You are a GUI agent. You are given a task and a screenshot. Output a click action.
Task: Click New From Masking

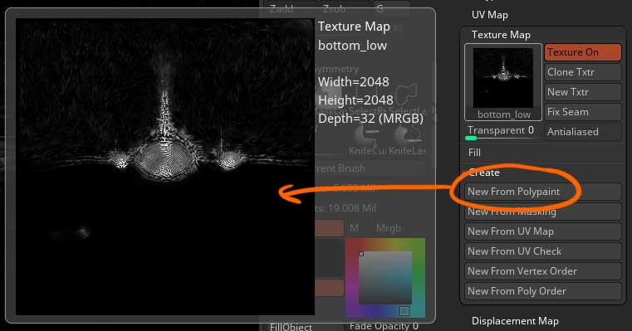pos(543,212)
